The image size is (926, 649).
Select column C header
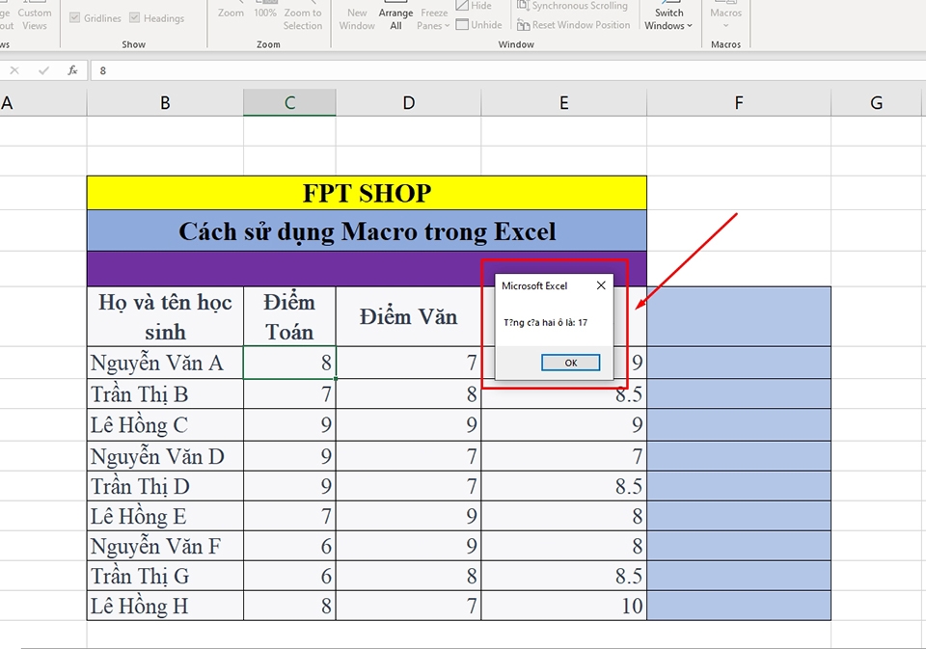coord(289,103)
